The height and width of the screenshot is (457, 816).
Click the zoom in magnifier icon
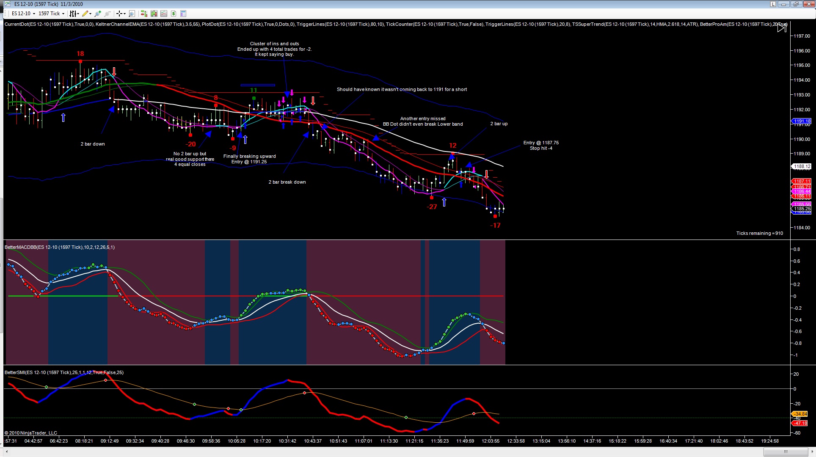99,14
